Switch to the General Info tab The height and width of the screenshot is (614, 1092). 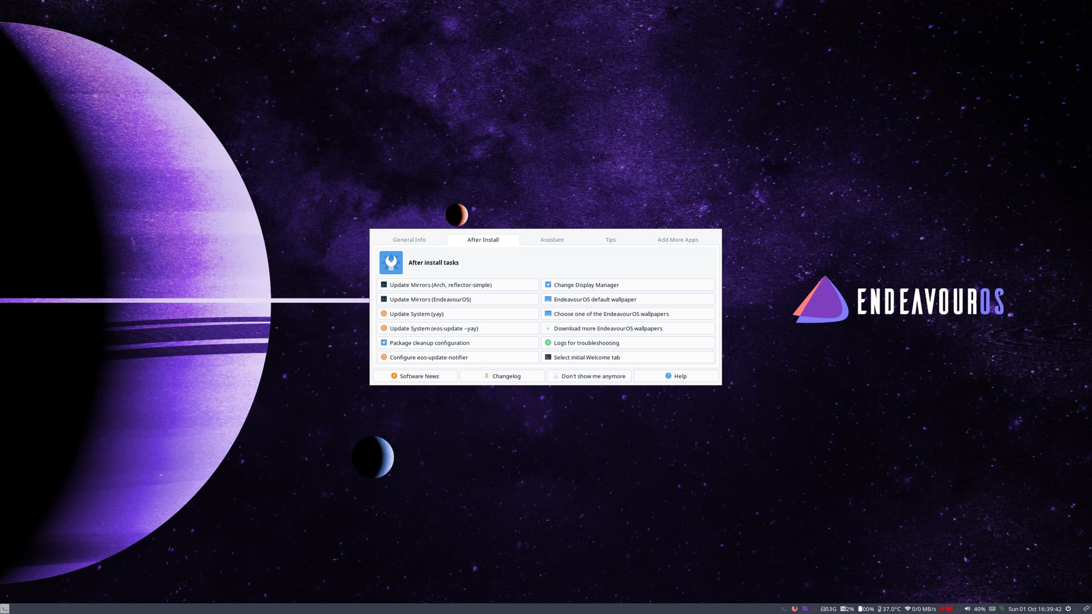(x=409, y=239)
